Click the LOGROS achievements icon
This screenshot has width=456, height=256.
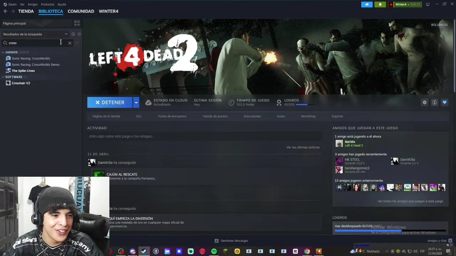(279, 102)
